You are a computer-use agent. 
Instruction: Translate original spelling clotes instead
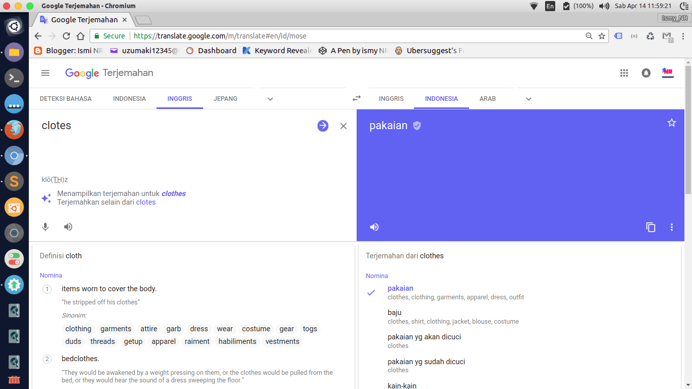coord(146,202)
